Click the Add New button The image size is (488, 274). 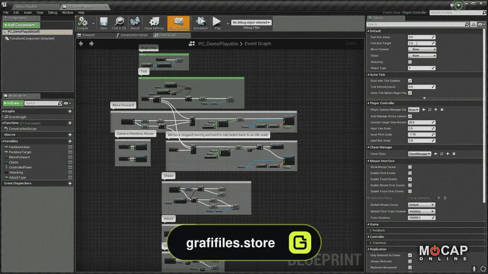(x=13, y=103)
